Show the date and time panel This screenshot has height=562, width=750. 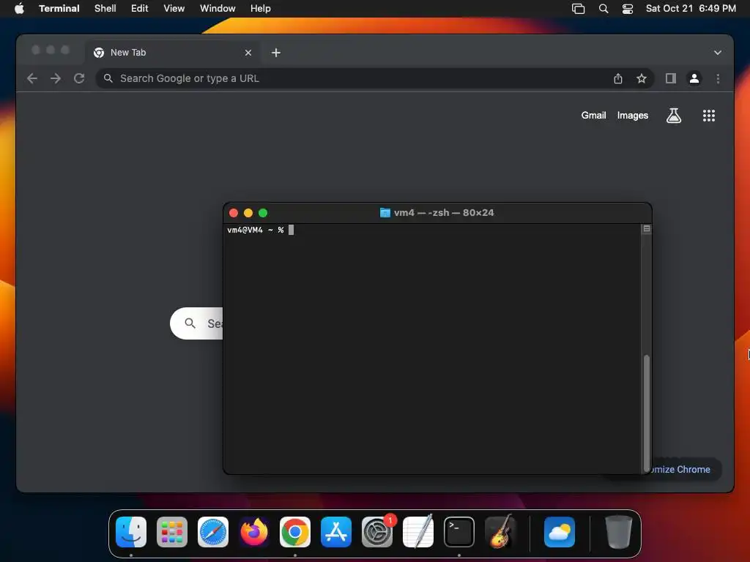(691, 8)
